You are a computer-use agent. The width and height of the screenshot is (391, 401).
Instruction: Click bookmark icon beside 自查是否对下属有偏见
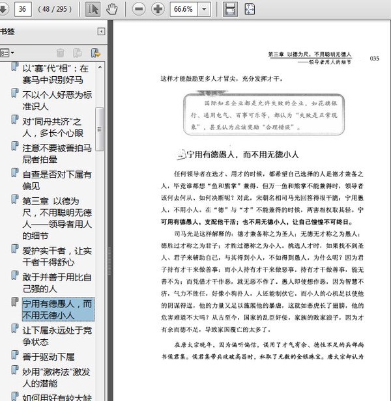tap(15, 173)
